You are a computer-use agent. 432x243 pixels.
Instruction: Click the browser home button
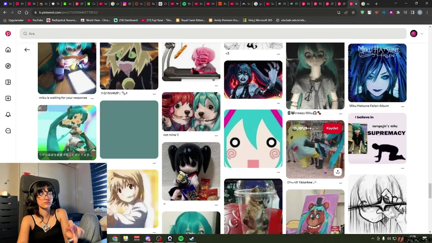[x=27, y=12]
